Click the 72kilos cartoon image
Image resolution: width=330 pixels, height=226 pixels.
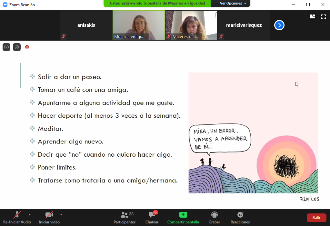coord(253,133)
